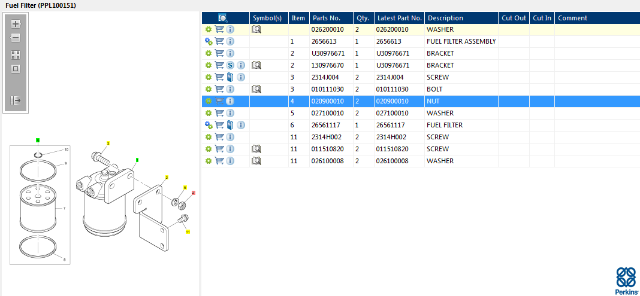Click part number '2314H002' in Parts No.
The height and width of the screenshot is (296, 640).
click(x=327, y=137)
